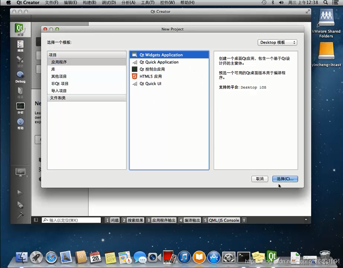343x268 pixels.
Task: Open the 调试(D) menu
Action: point(109,2)
